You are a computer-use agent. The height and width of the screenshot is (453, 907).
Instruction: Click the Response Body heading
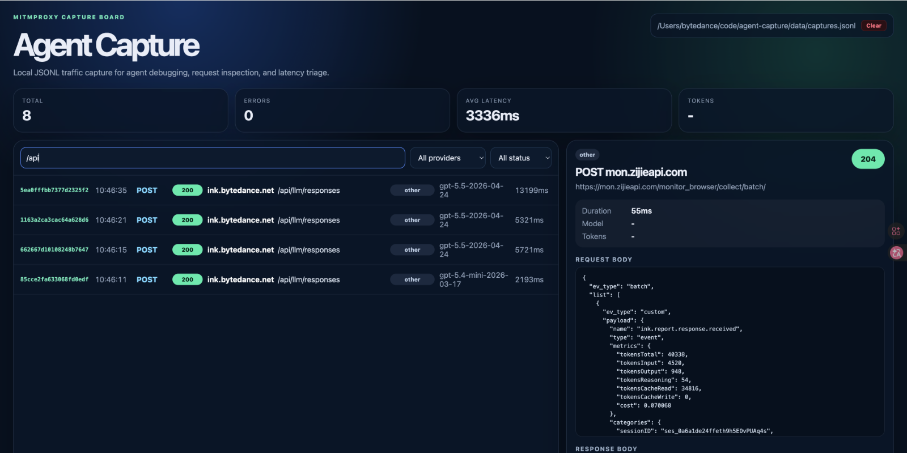[606, 448]
